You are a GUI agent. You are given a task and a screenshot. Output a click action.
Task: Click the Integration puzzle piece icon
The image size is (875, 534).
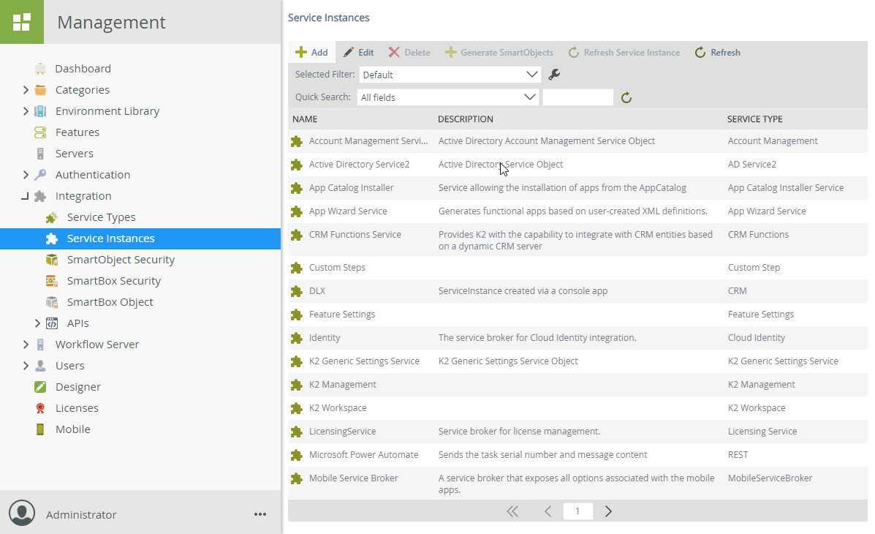pos(40,196)
